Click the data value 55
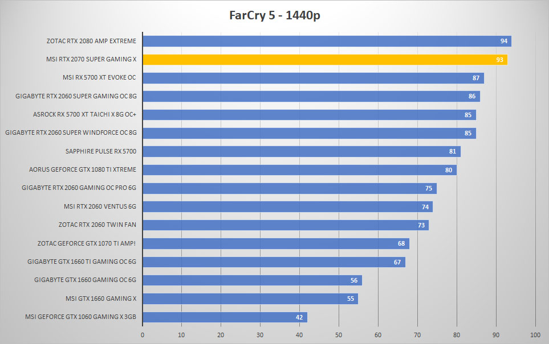This screenshot has width=549, height=344. pyautogui.click(x=351, y=299)
